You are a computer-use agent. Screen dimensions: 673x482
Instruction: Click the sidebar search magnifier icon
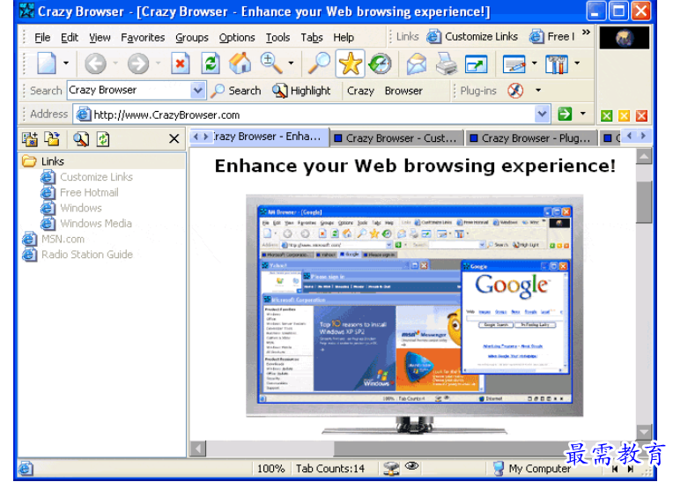(81, 139)
